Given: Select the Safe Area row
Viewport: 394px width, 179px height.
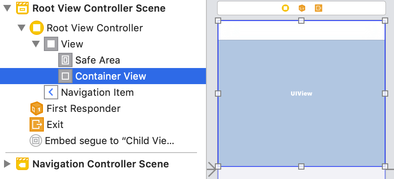Looking at the screenshot, I should 98,60.
